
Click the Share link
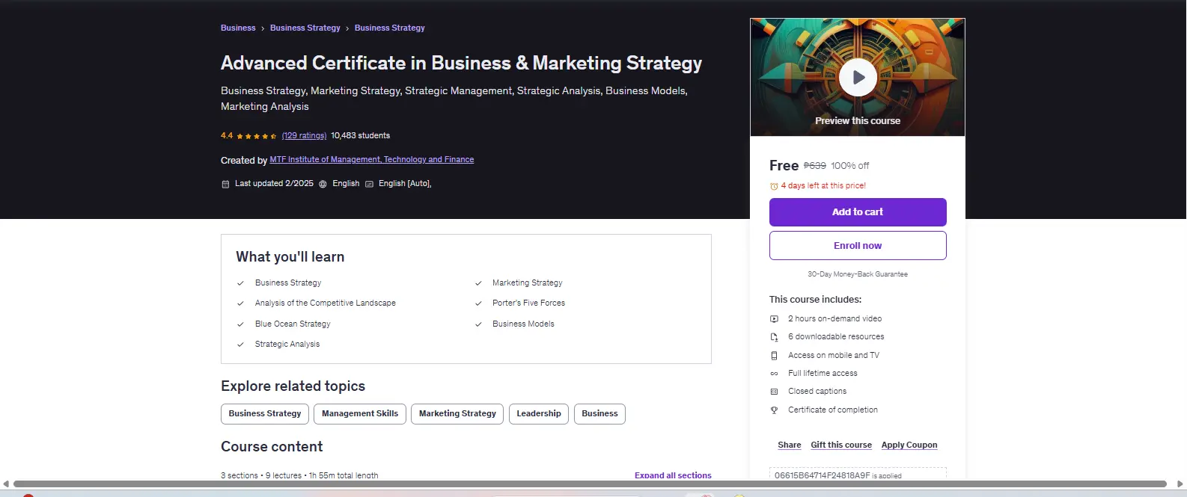click(x=790, y=445)
